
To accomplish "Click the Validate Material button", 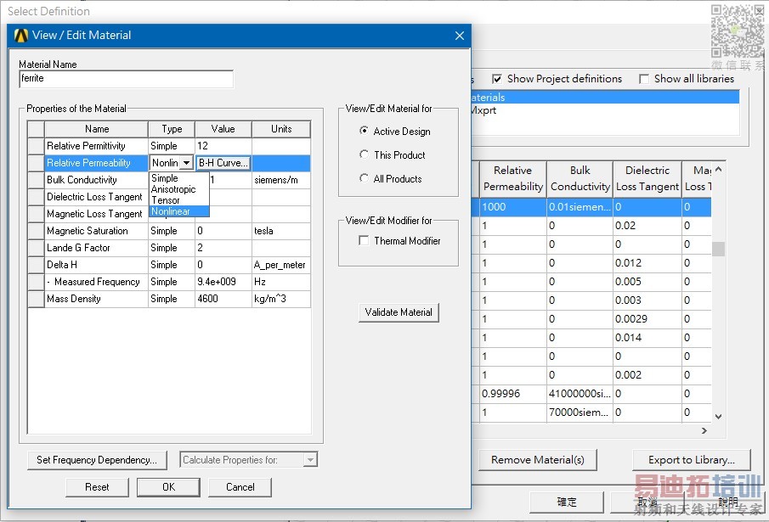I will tap(399, 312).
